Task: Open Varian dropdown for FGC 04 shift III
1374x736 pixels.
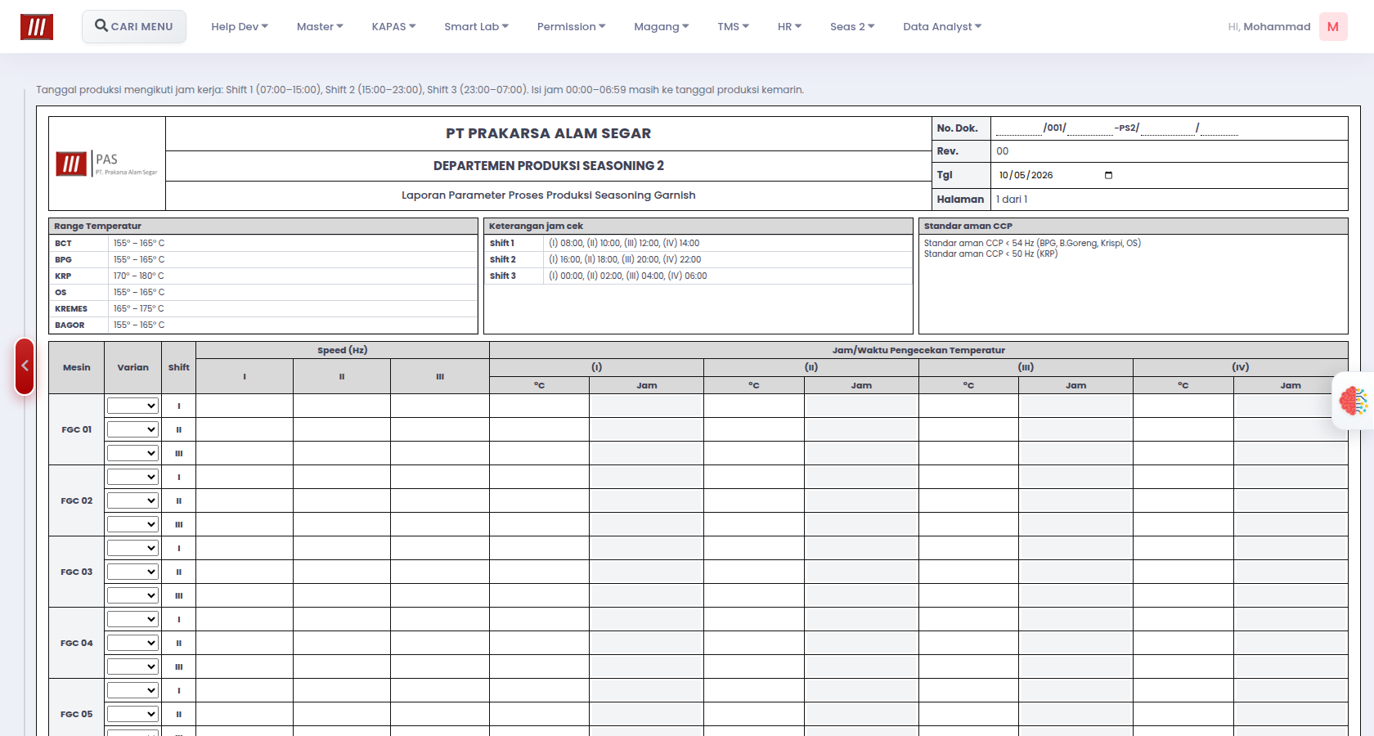Action: tap(132, 666)
